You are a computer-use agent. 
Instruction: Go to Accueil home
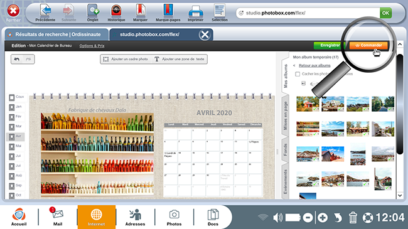tap(19, 216)
